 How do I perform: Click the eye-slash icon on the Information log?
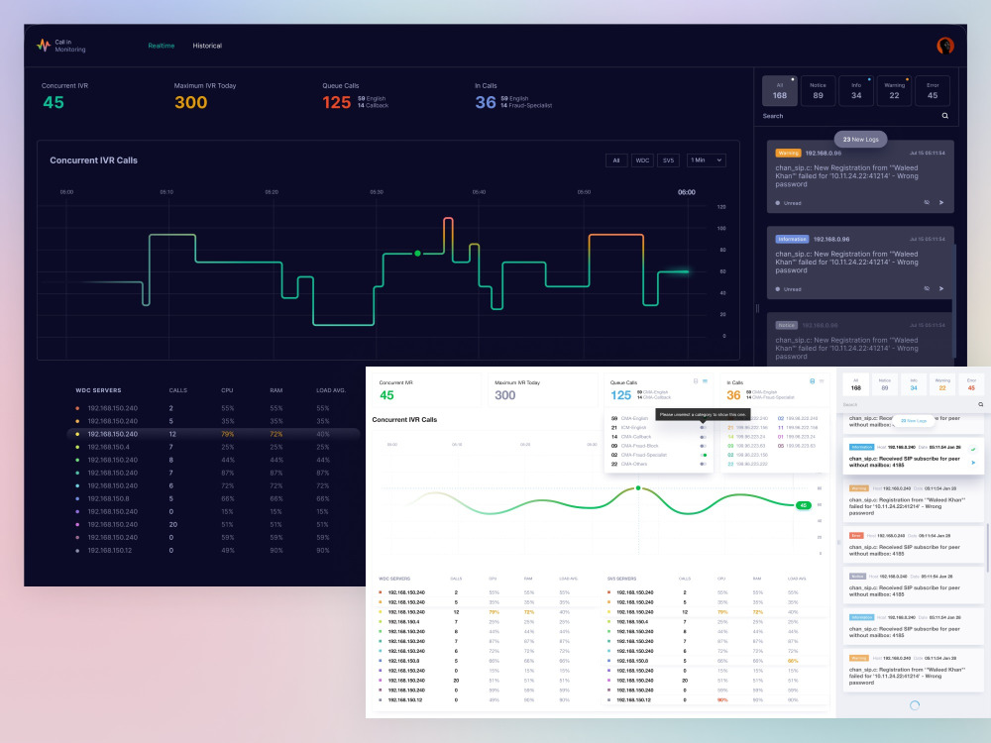click(x=926, y=288)
